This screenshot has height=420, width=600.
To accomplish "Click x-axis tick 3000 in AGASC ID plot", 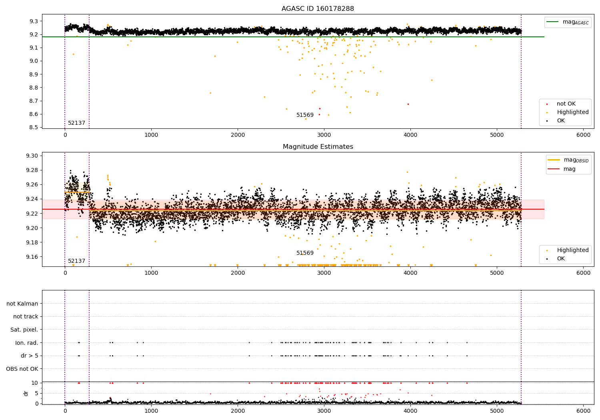I will tap(324, 135).
